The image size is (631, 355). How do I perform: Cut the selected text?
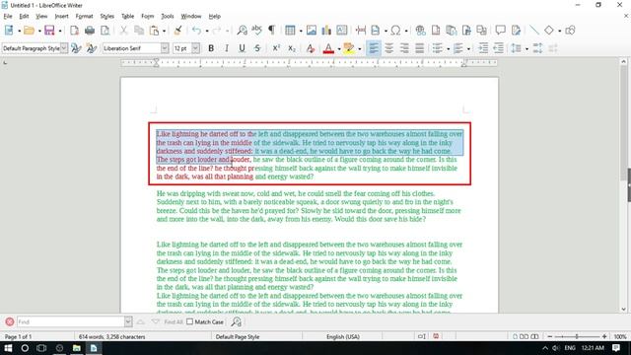(x=123, y=31)
